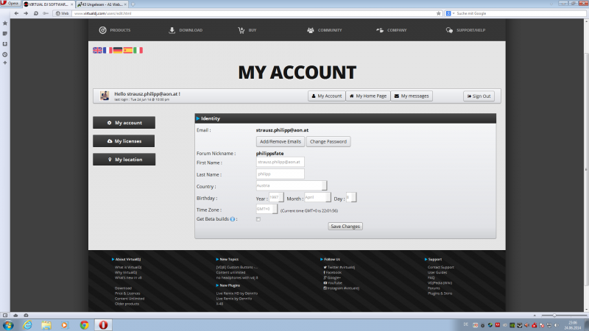589x331 pixels.
Task: Open the Time Zone dropdown
Action: pos(267,209)
